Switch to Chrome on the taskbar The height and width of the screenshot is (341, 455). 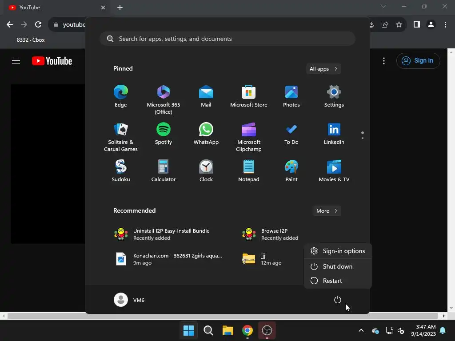click(247, 330)
